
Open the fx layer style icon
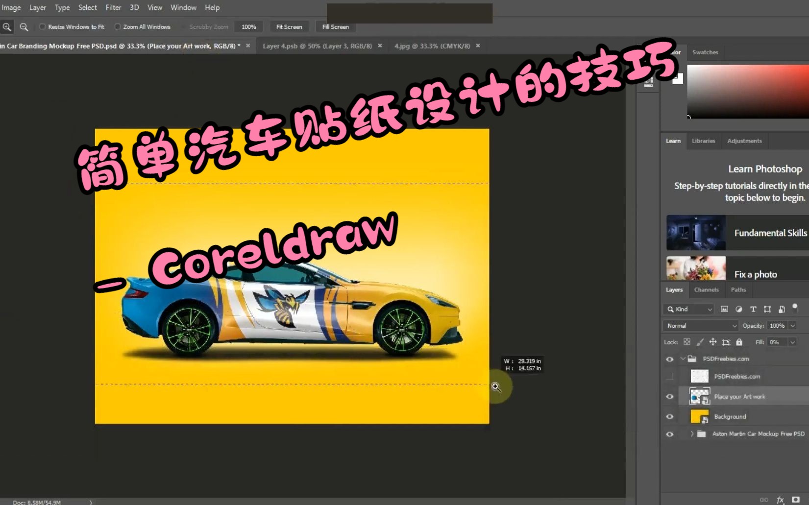coord(781,500)
